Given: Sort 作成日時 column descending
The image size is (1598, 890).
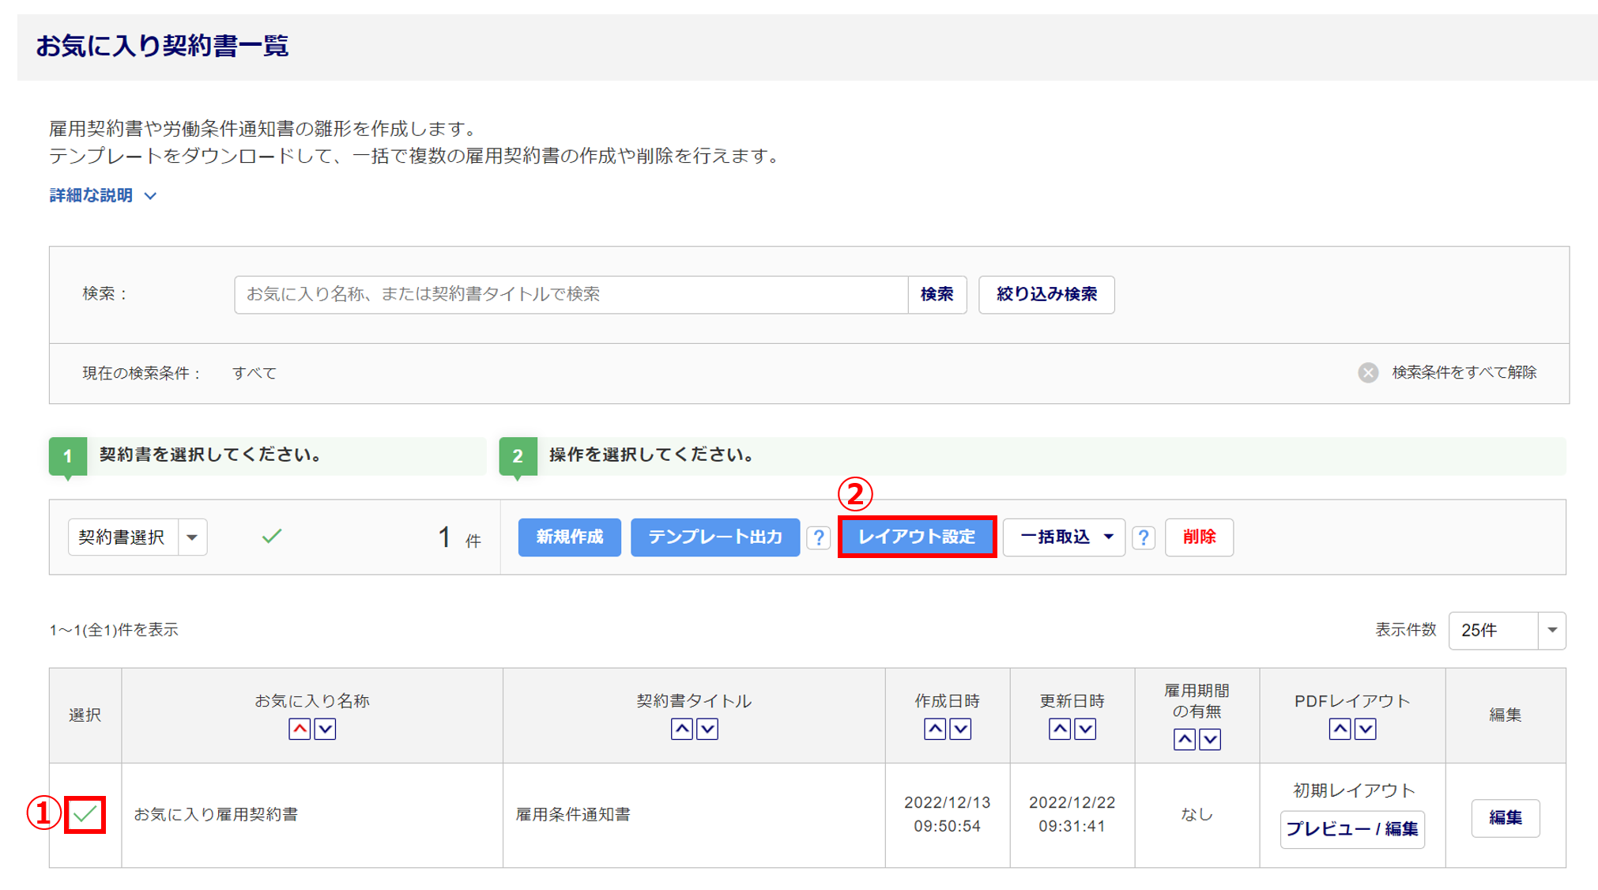Looking at the screenshot, I should tap(960, 729).
